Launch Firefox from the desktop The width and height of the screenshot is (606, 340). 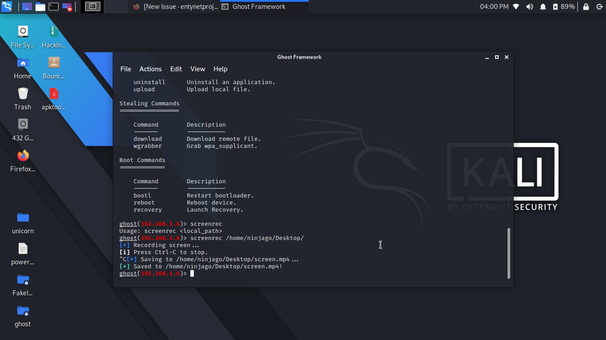(x=23, y=160)
